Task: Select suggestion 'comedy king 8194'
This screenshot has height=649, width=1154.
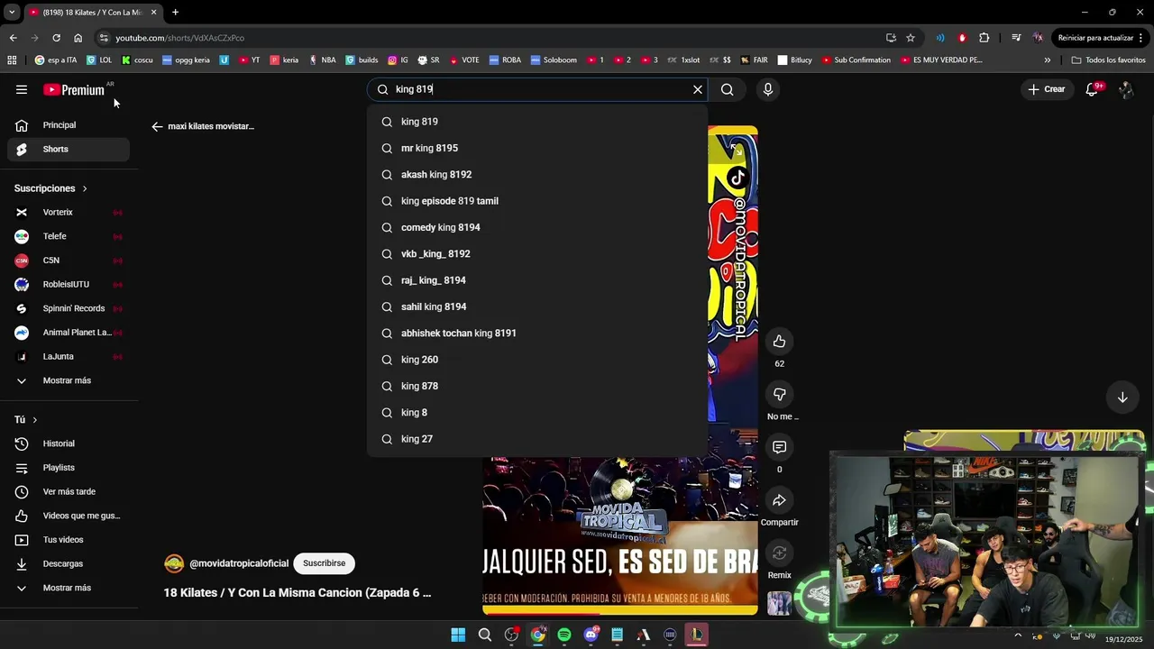Action: 537,227
